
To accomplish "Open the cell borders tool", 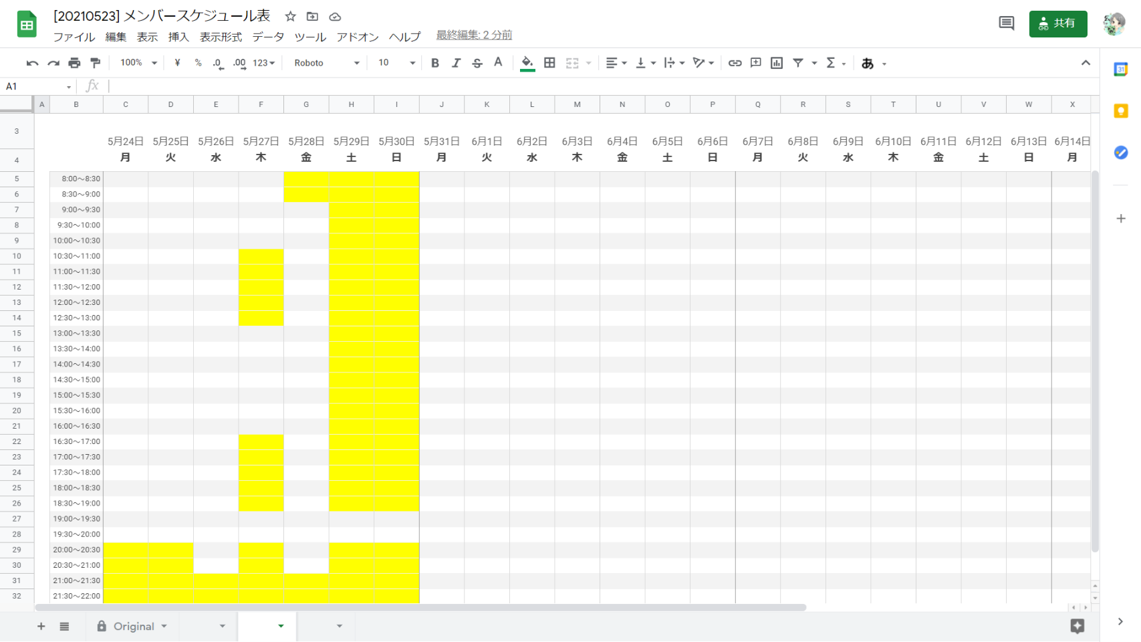I will [x=549, y=63].
